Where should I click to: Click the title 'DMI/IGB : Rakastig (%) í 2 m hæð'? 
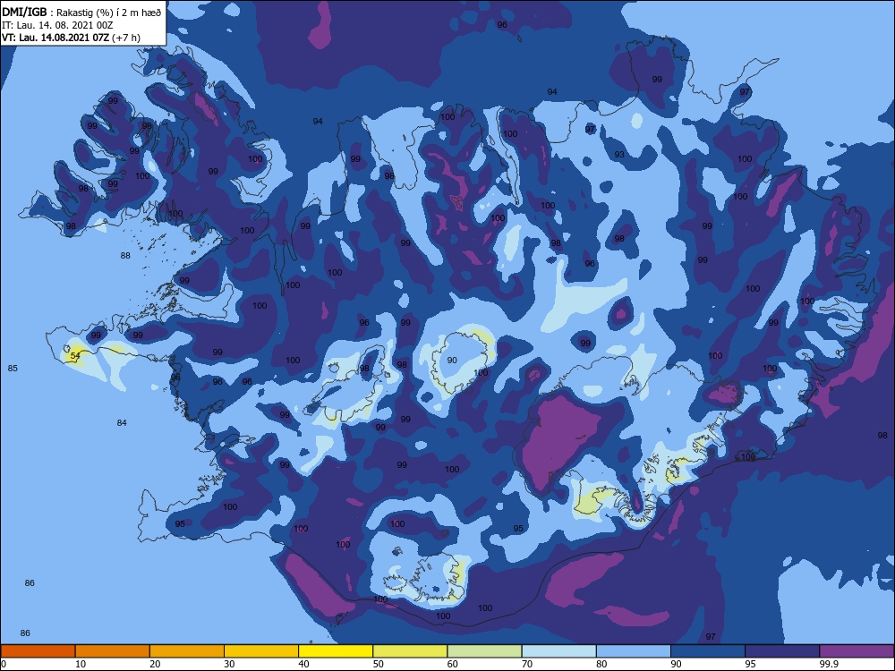(x=81, y=13)
